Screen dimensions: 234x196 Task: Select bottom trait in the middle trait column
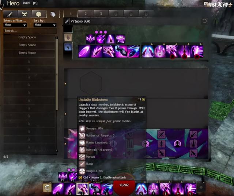click(161, 153)
